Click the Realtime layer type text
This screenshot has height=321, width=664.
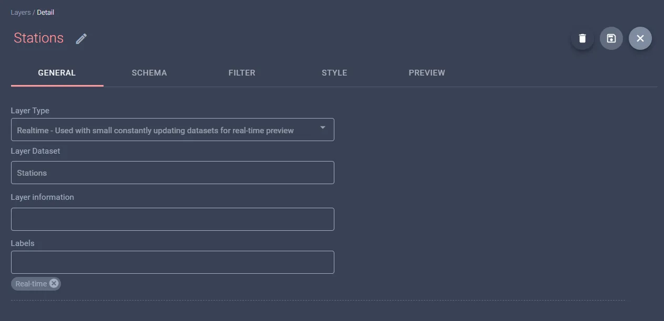click(x=155, y=130)
